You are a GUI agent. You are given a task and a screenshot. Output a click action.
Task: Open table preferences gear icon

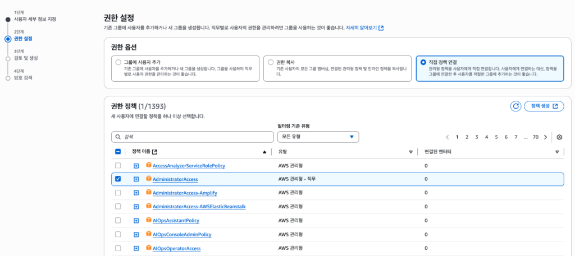coord(559,137)
